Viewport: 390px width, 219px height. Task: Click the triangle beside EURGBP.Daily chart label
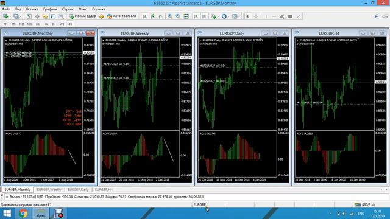click(200, 40)
